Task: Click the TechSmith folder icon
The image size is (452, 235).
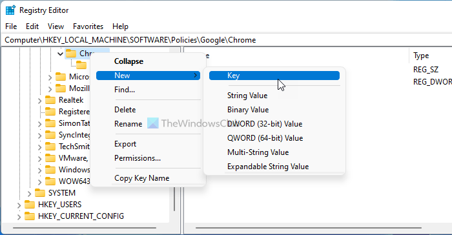Action: point(50,147)
